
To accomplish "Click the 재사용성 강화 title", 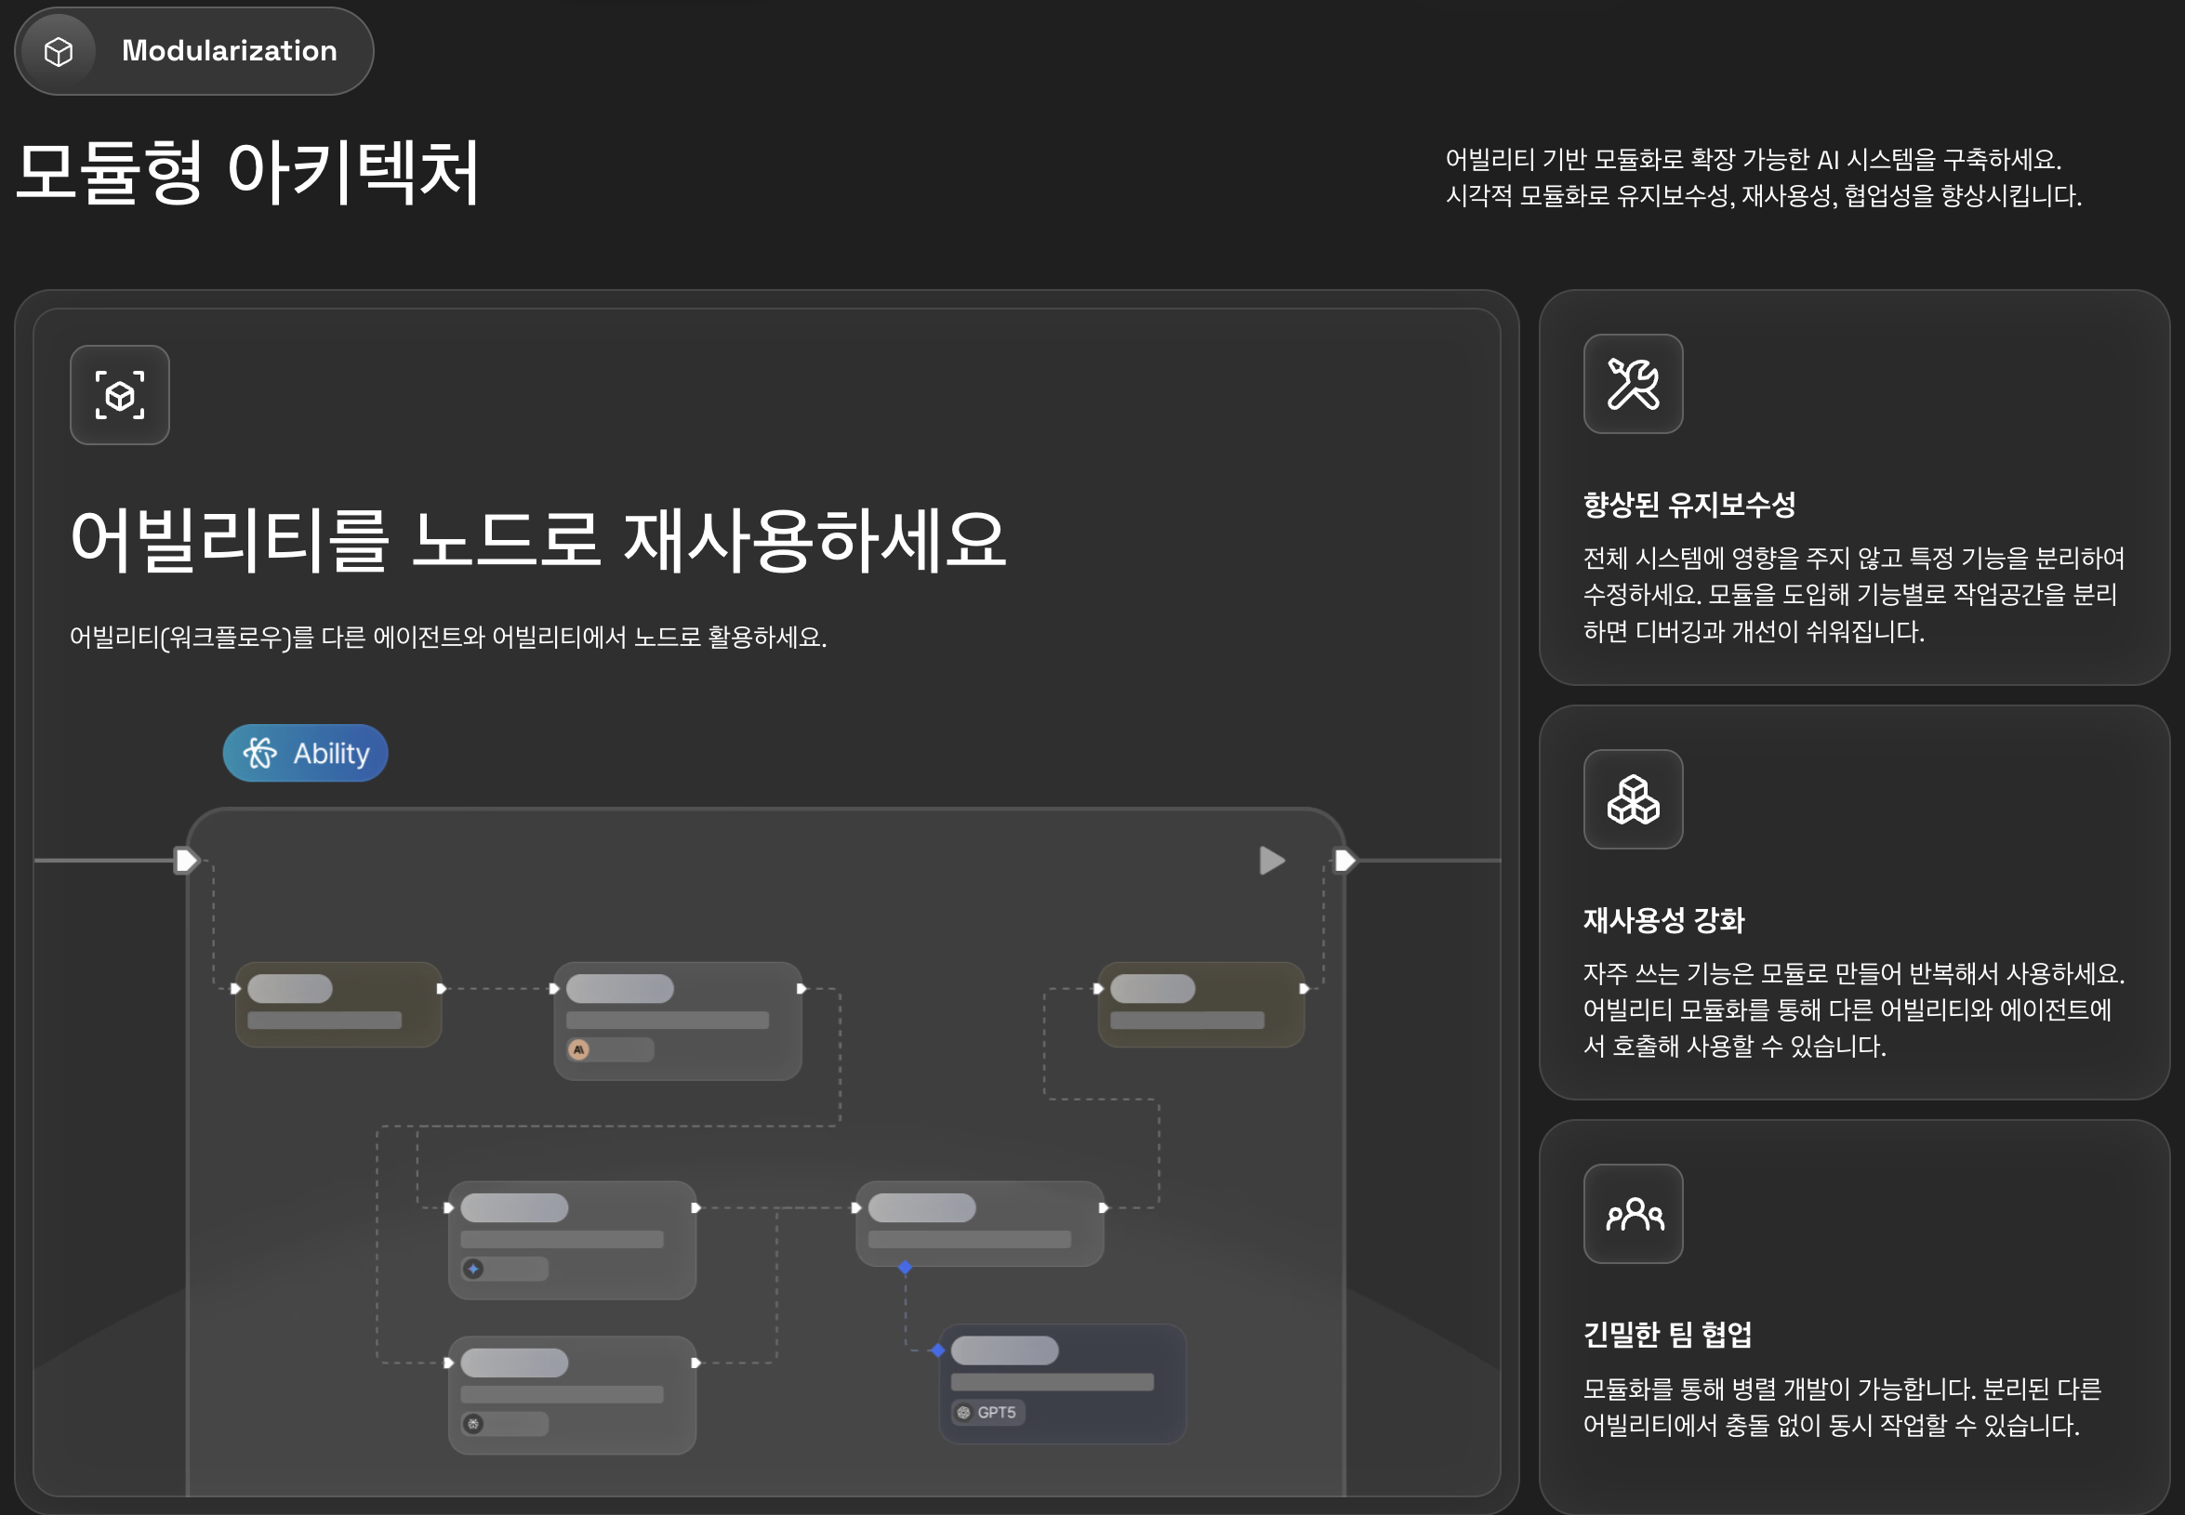I will coord(1663,920).
